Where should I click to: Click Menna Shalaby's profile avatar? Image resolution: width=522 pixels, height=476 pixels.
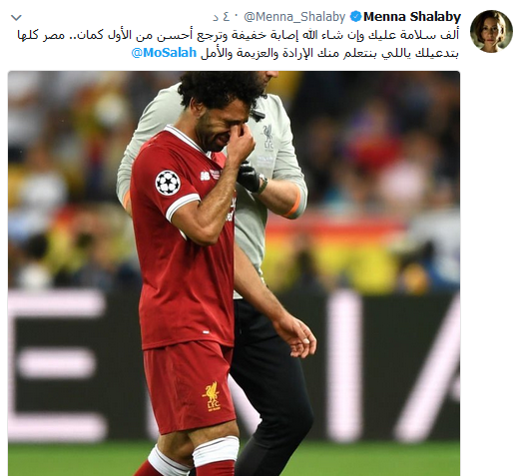click(491, 31)
